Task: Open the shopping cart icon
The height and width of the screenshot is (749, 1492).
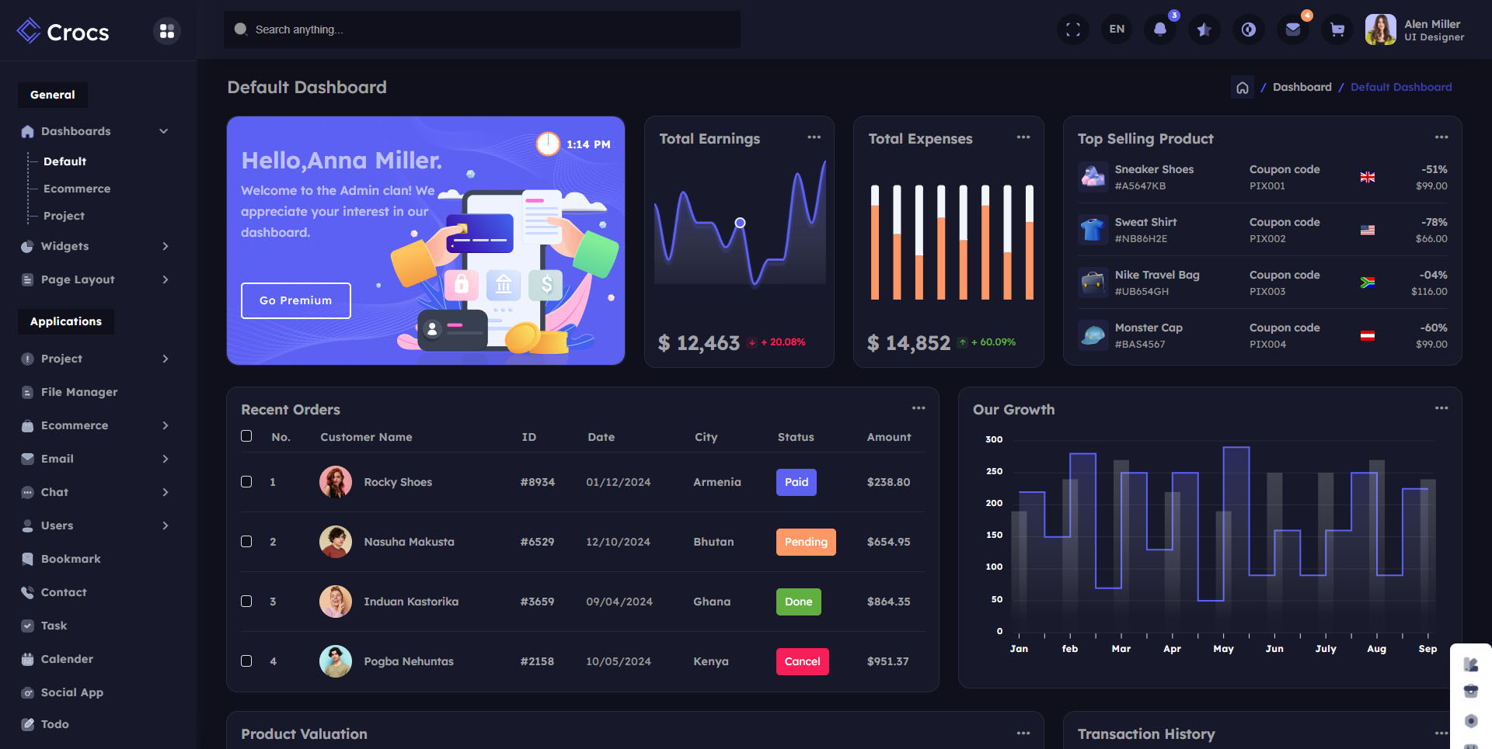Action: [1337, 29]
